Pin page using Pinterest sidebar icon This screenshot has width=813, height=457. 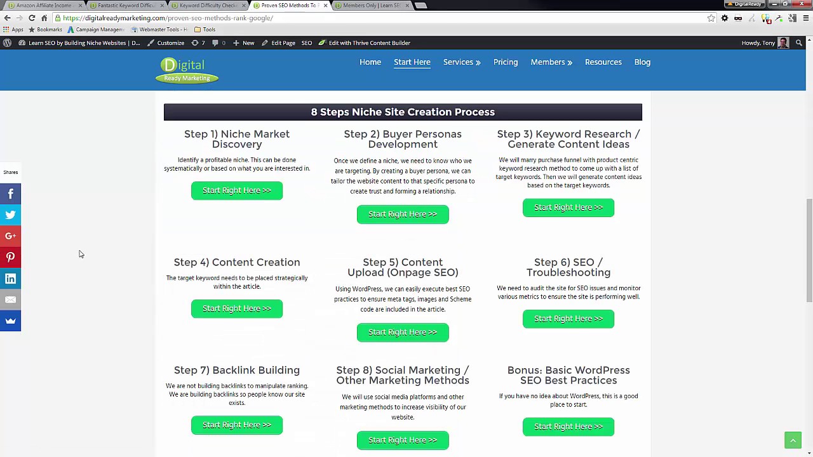(x=10, y=257)
